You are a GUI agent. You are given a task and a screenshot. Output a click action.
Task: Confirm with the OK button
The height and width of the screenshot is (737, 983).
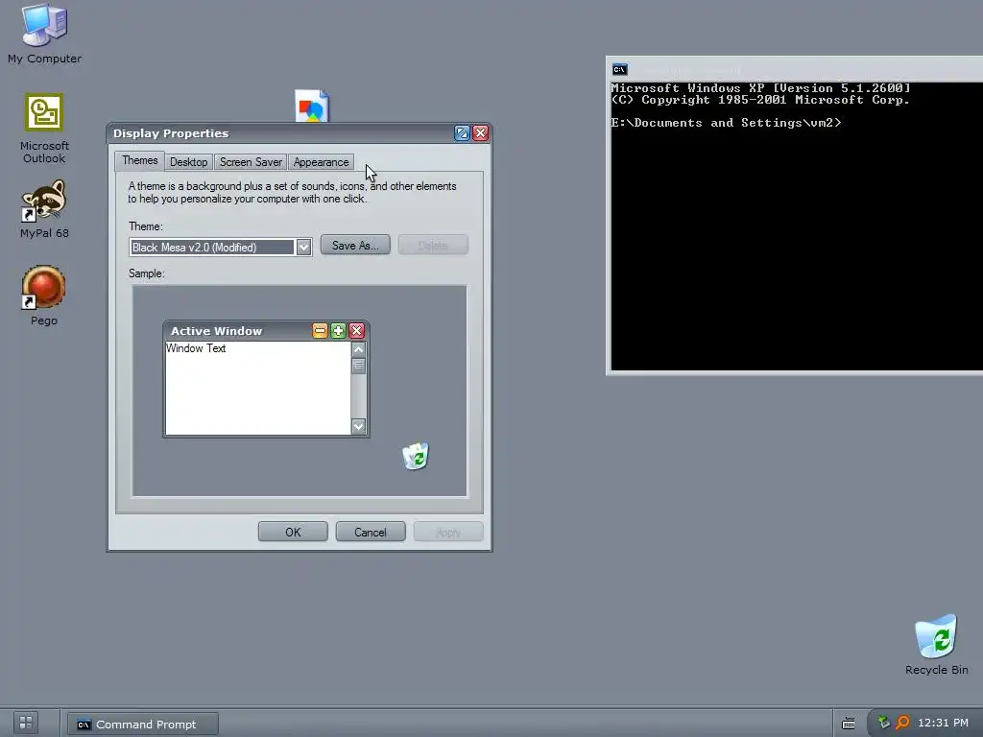click(x=293, y=532)
